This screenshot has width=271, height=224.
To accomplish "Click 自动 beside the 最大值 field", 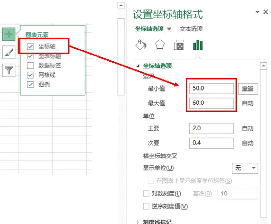I will click(x=248, y=103).
